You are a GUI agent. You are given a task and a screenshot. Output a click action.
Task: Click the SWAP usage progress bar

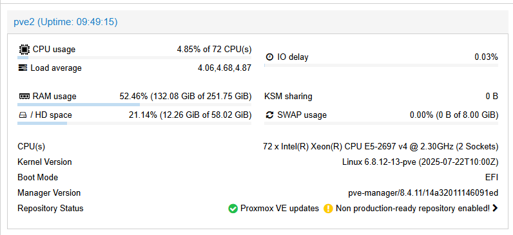point(381,123)
